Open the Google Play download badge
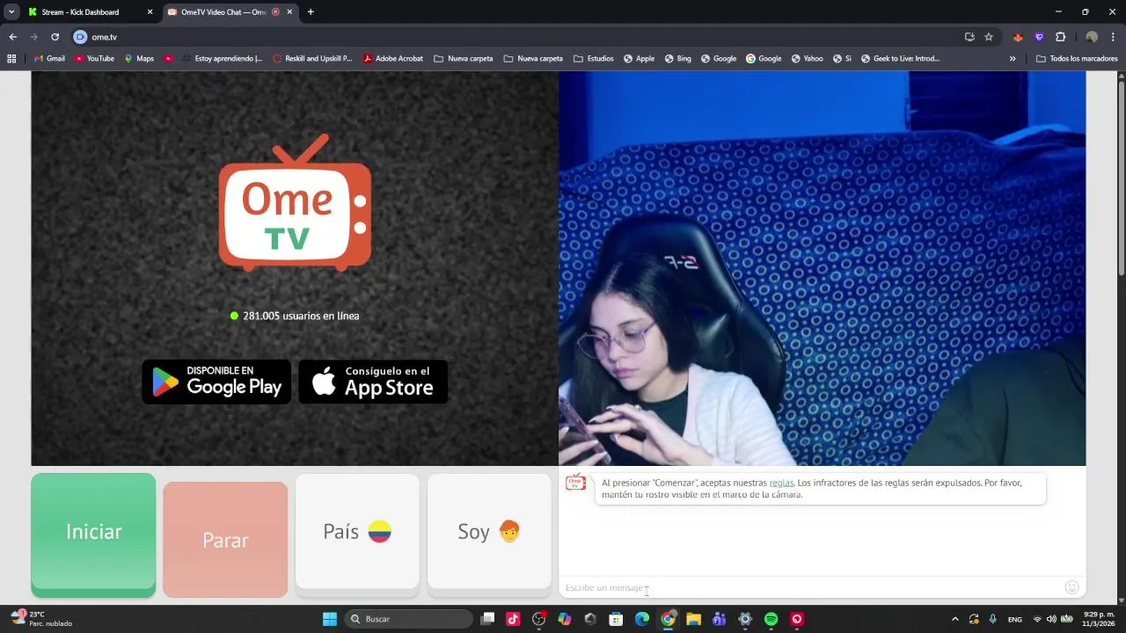Image resolution: width=1126 pixels, height=633 pixels. pos(216,382)
